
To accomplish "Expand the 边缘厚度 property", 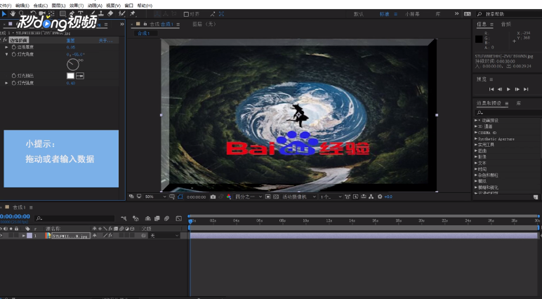I will [6, 47].
